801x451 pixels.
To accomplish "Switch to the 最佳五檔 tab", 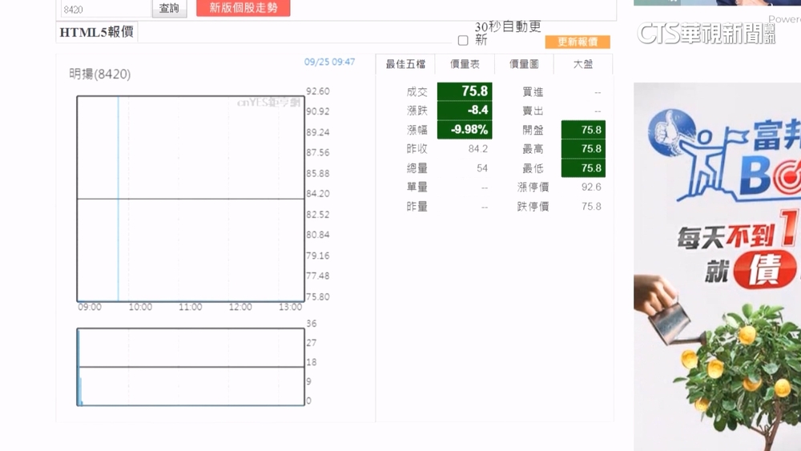I will [405, 64].
